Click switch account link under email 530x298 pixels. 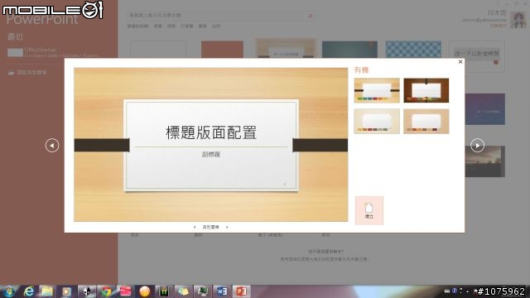point(499,26)
